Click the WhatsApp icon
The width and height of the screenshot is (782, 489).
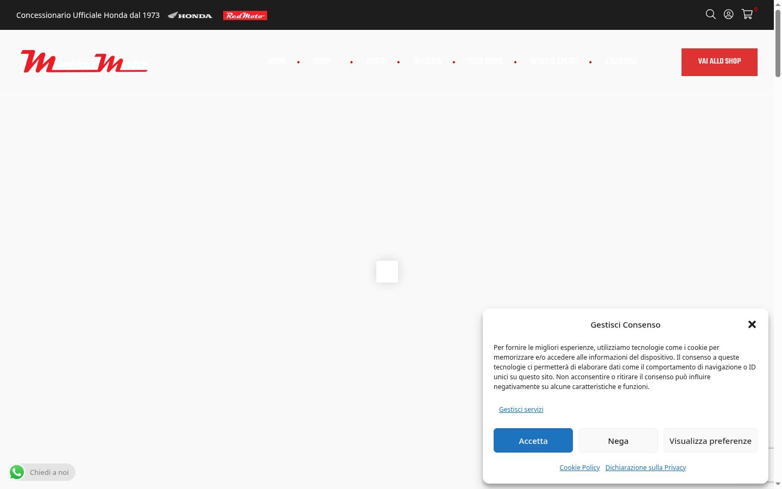pyautogui.click(x=17, y=472)
